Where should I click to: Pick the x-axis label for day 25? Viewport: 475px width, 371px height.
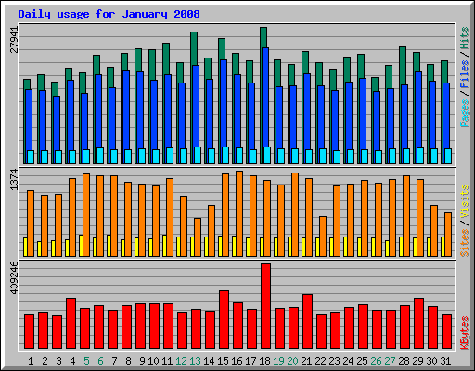click(x=362, y=361)
